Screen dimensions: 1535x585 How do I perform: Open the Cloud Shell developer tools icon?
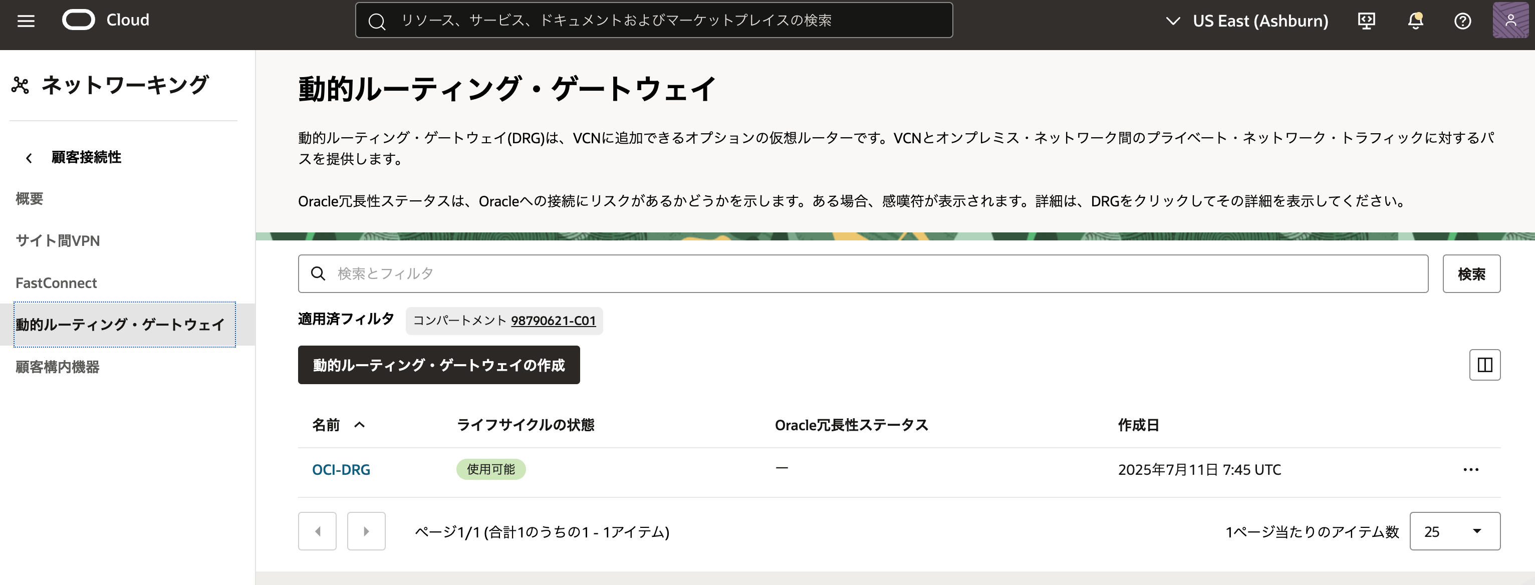1366,21
